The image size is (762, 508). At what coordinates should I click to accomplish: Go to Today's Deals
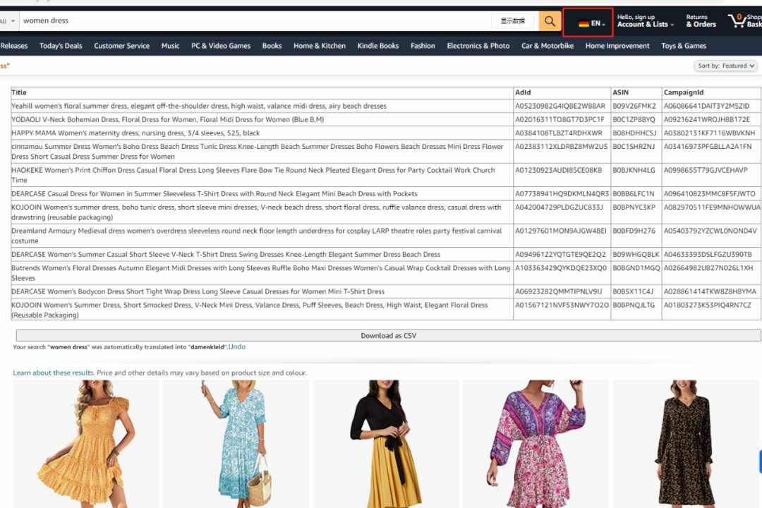point(61,46)
